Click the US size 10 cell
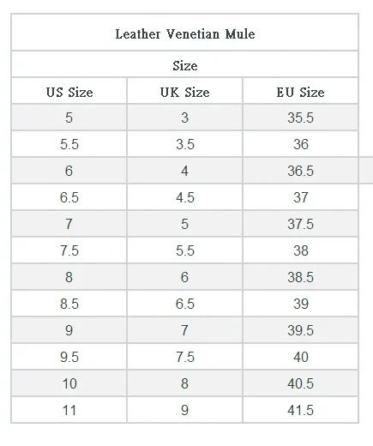Image resolution: width=373 pixels, height=446 pixels. [69, 383]
